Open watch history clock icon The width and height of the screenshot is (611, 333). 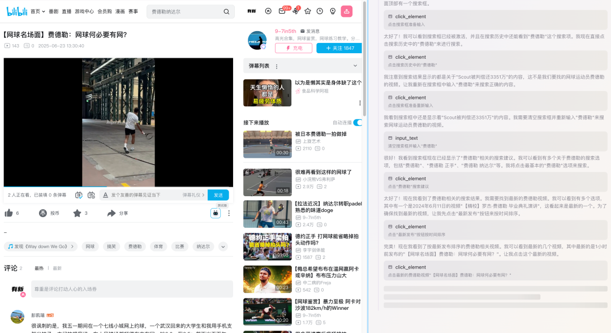[x=320, y=11]
